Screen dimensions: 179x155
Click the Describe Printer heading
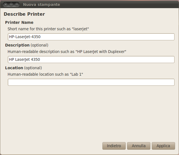pyautogui.click(x=24, y=14)
